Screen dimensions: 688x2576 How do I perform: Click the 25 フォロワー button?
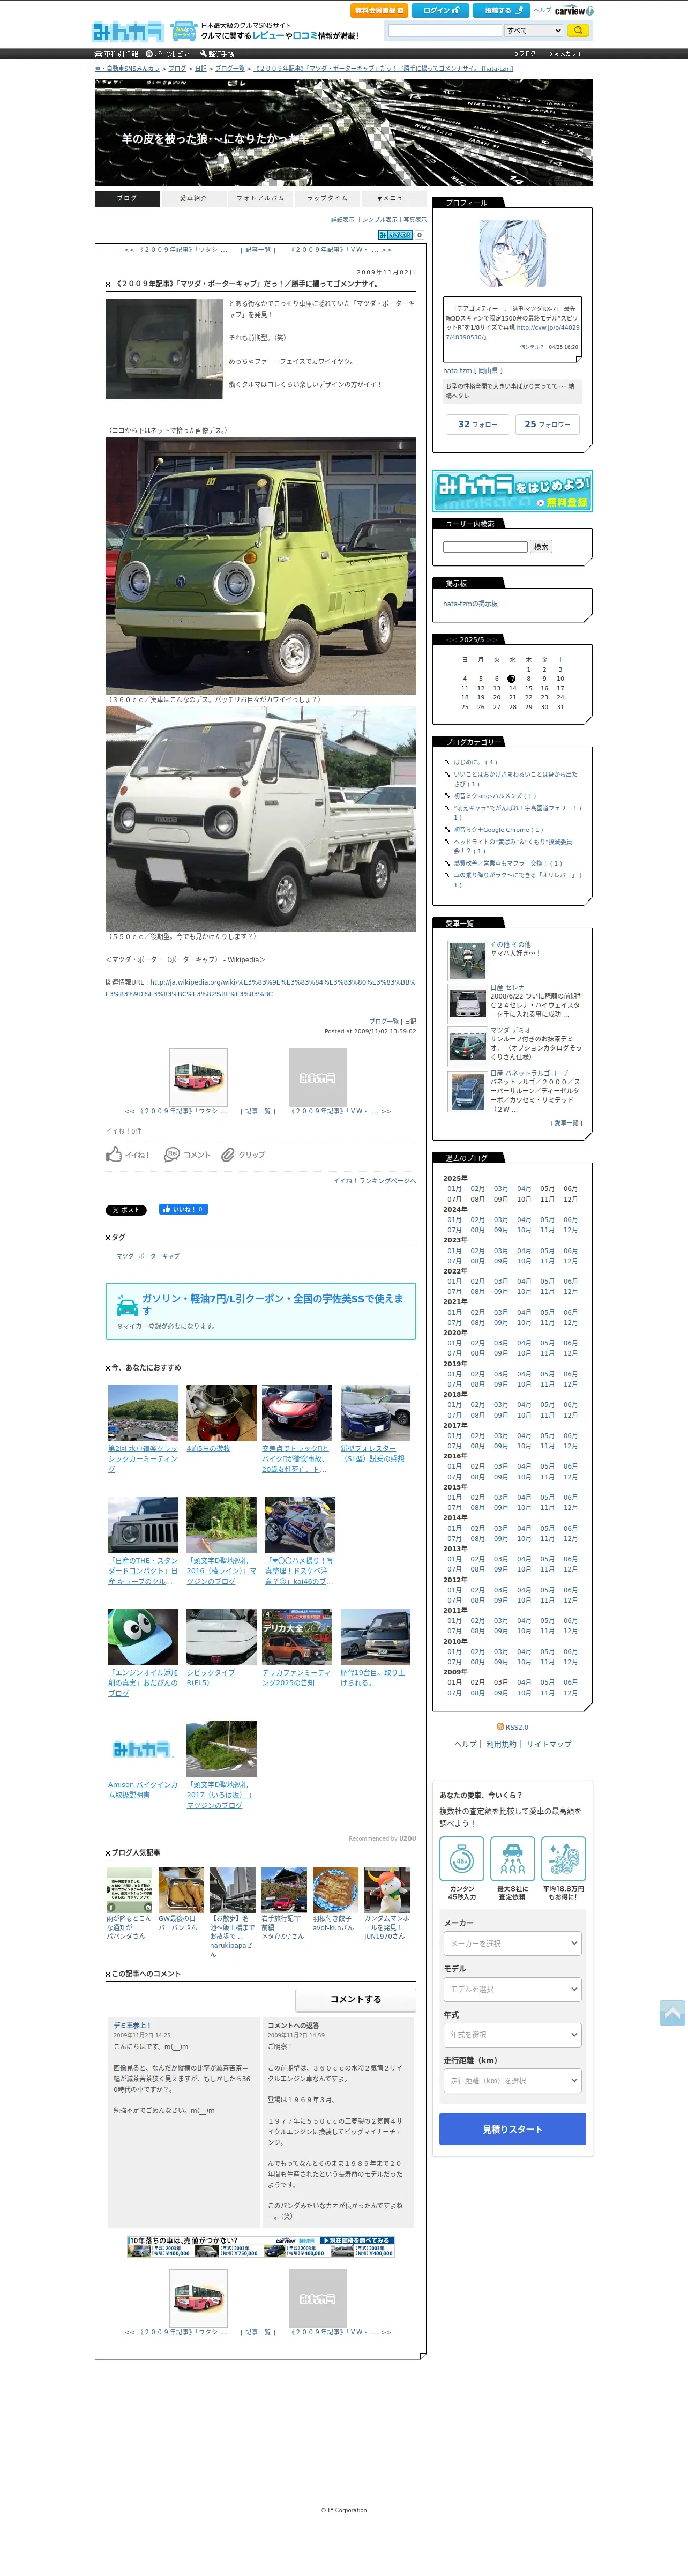click(x=547, y=425)
